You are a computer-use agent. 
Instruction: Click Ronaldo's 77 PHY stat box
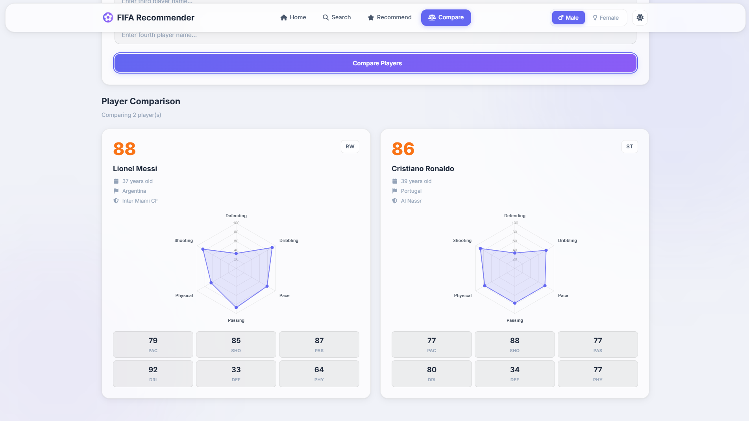(598, 373)
